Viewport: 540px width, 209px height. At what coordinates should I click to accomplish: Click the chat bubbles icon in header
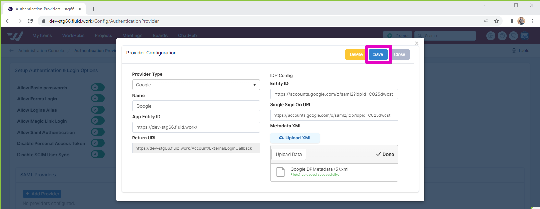(513, 36)
